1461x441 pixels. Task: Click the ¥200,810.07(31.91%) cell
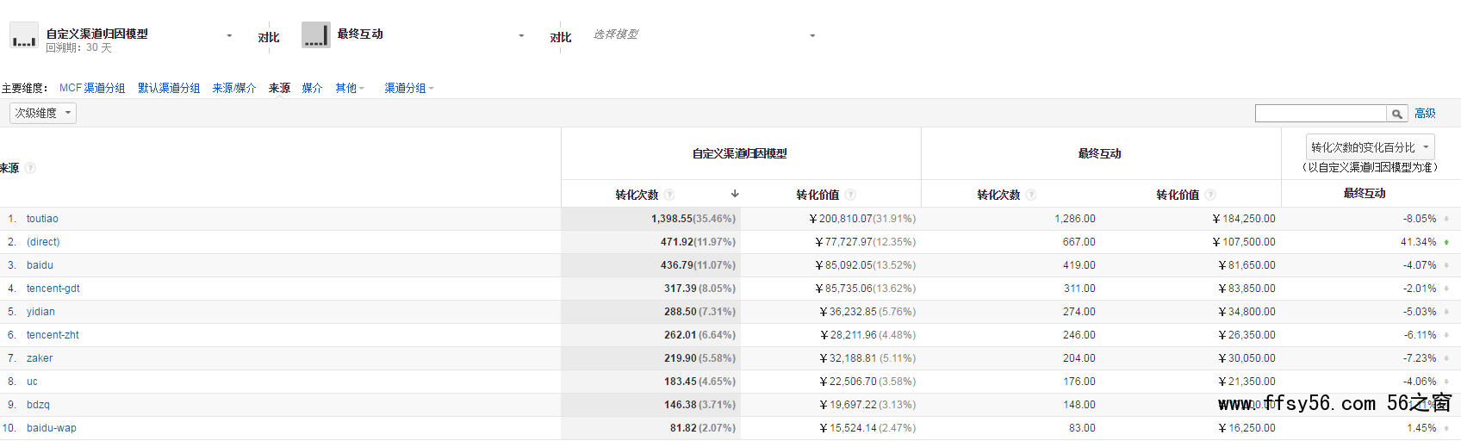(x=862, y=219)
